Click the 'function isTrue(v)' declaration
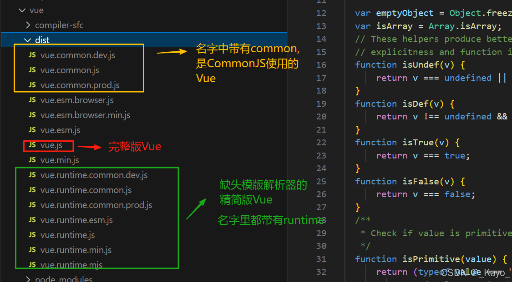This screenshot has height=282, width=512. 407,143
